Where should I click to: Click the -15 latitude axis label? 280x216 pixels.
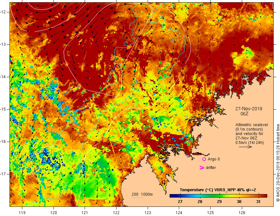(x=3, y=109)
